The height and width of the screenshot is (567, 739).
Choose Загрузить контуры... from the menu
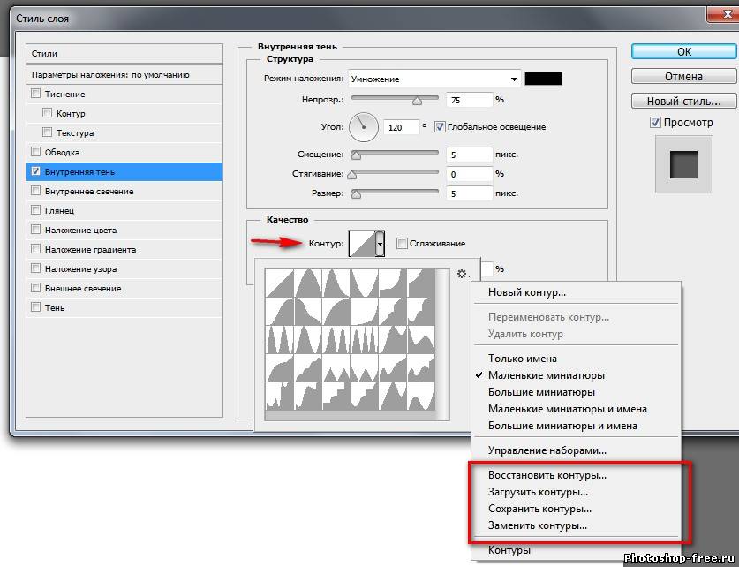538,492
